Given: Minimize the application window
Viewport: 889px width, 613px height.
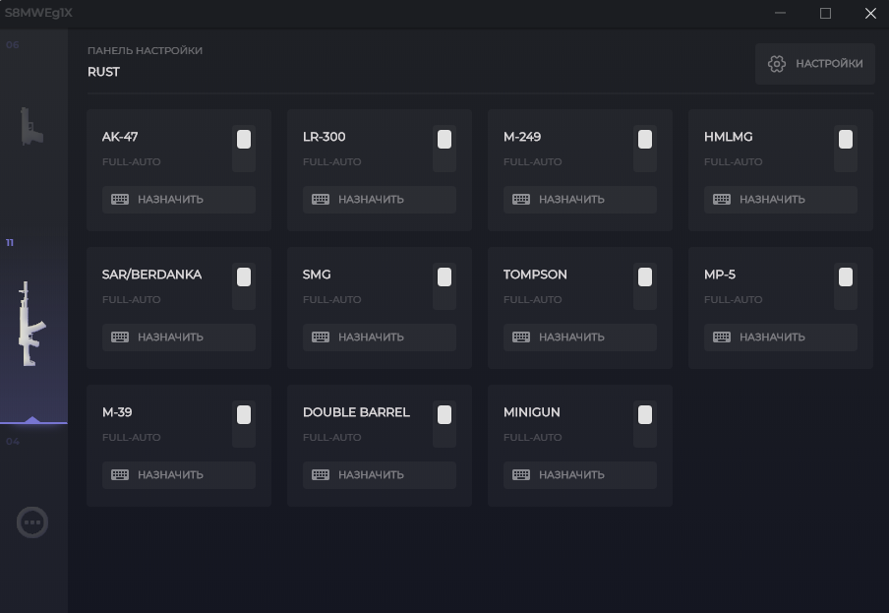Looking at the screenshot, I should click(780, 13).
